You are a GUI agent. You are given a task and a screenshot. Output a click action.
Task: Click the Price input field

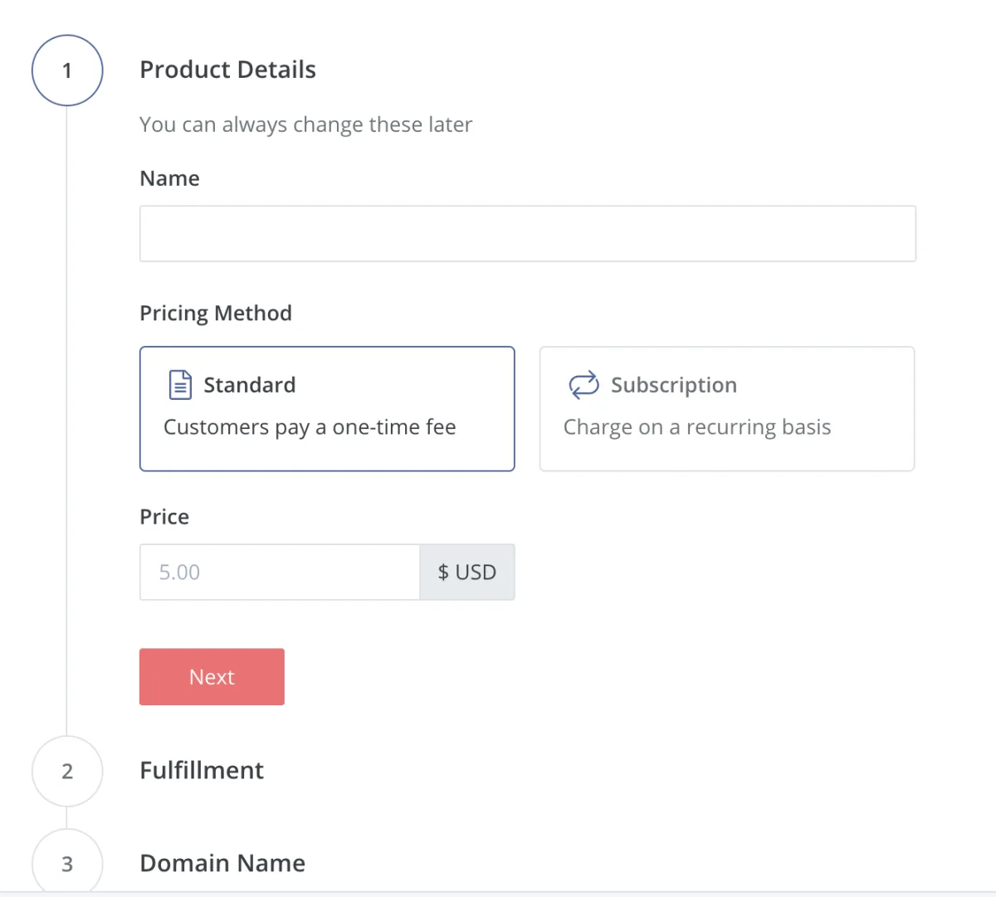pyautogui.click(x=280, y=573)
